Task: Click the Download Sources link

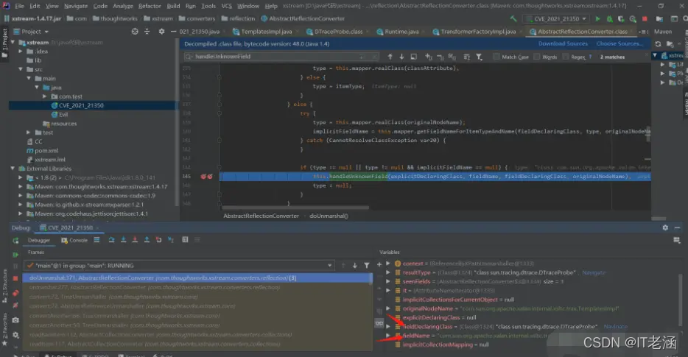Action: tap(563, 44)
